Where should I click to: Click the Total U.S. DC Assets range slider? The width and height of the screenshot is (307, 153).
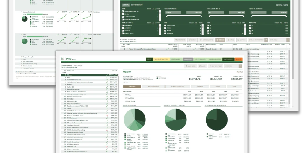tap(268, 16)
